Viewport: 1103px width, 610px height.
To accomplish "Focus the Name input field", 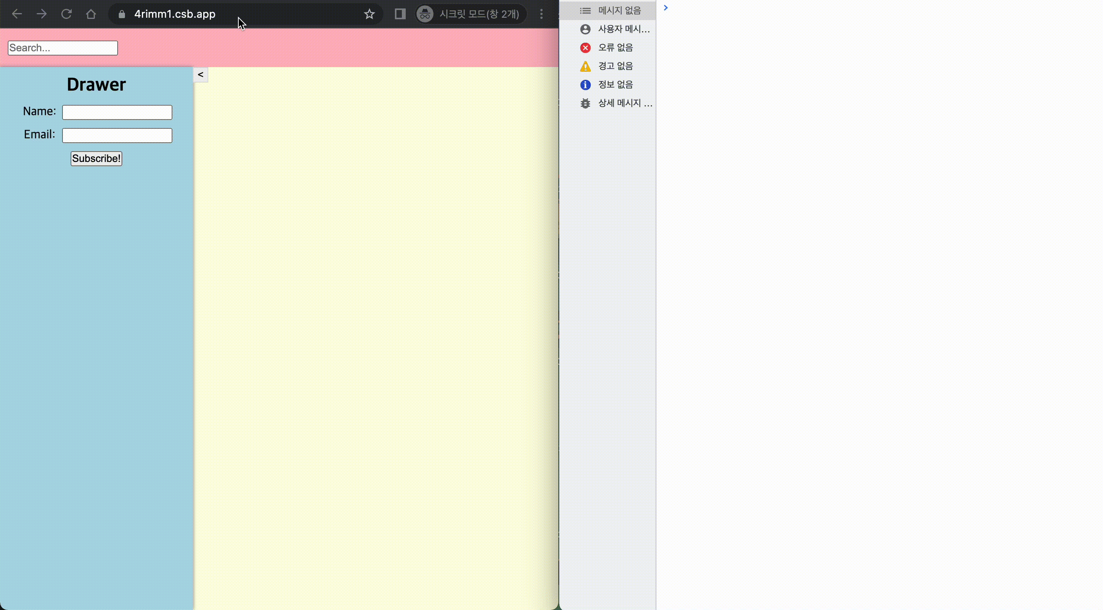I will 117,112.
